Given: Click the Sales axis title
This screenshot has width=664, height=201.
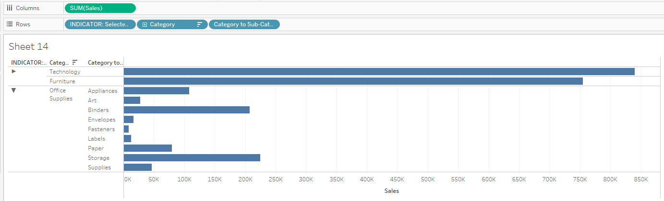Looking at the screenshot, I should (x=391, y=191).
